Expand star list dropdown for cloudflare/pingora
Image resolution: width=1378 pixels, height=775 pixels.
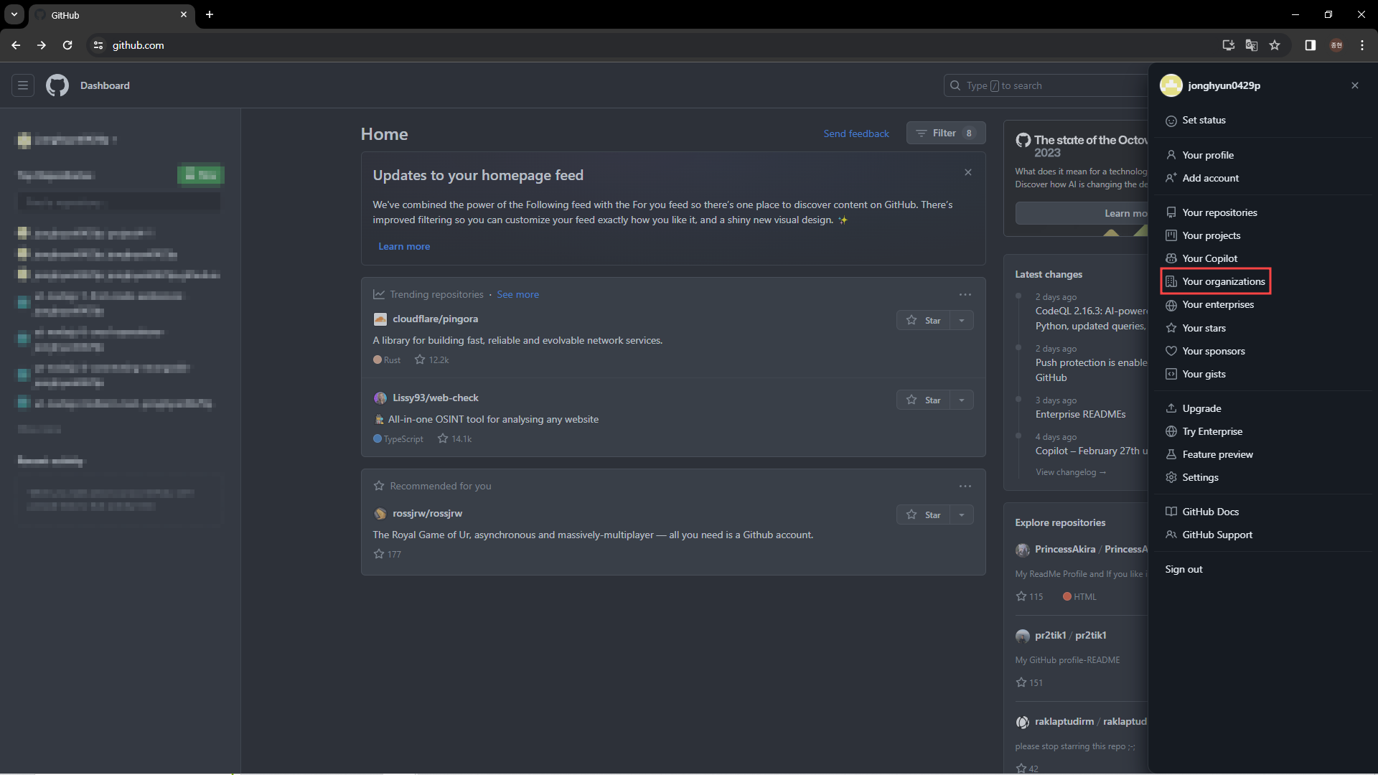click(962, 321)
